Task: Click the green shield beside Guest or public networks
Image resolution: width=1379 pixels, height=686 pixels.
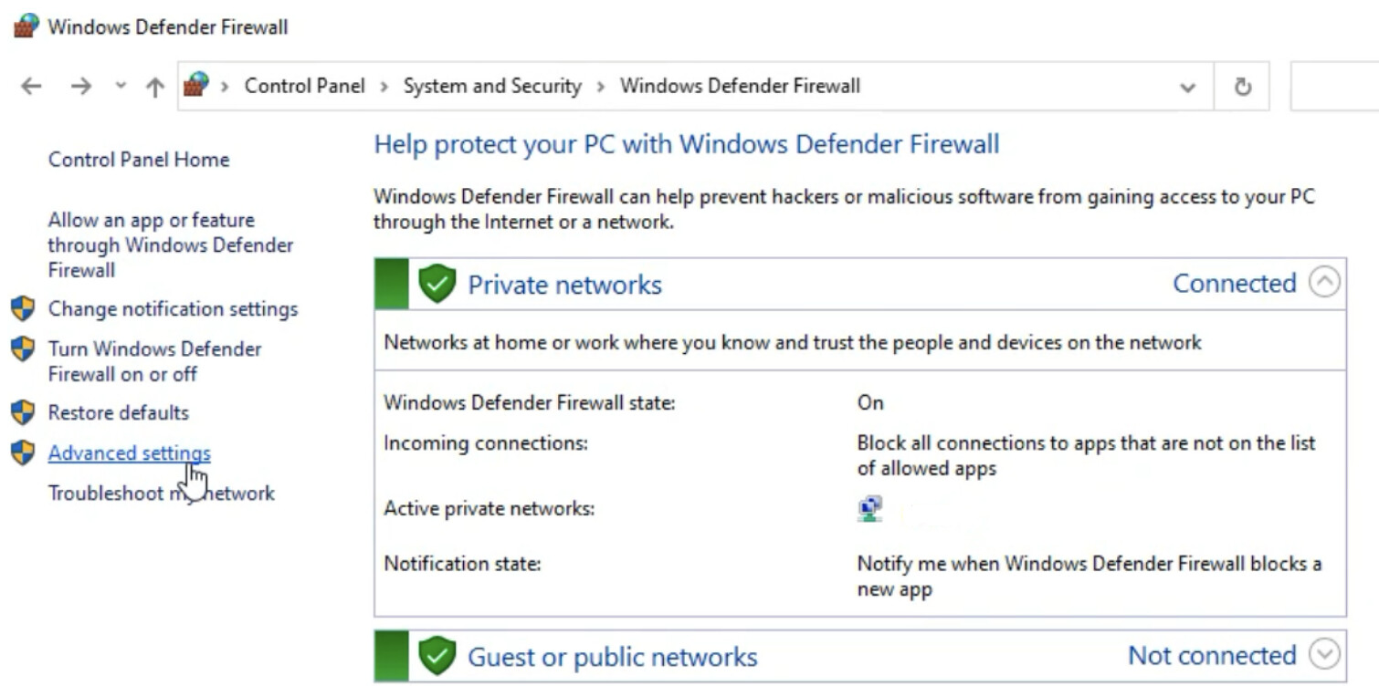Action: click(437, 656)
